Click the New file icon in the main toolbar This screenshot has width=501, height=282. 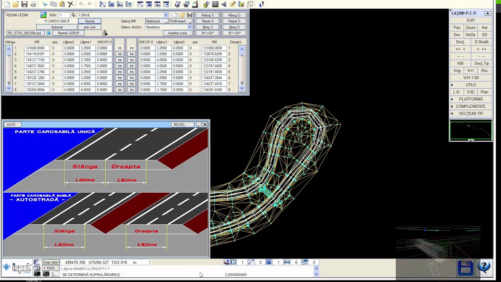click(x=7, y=4)
